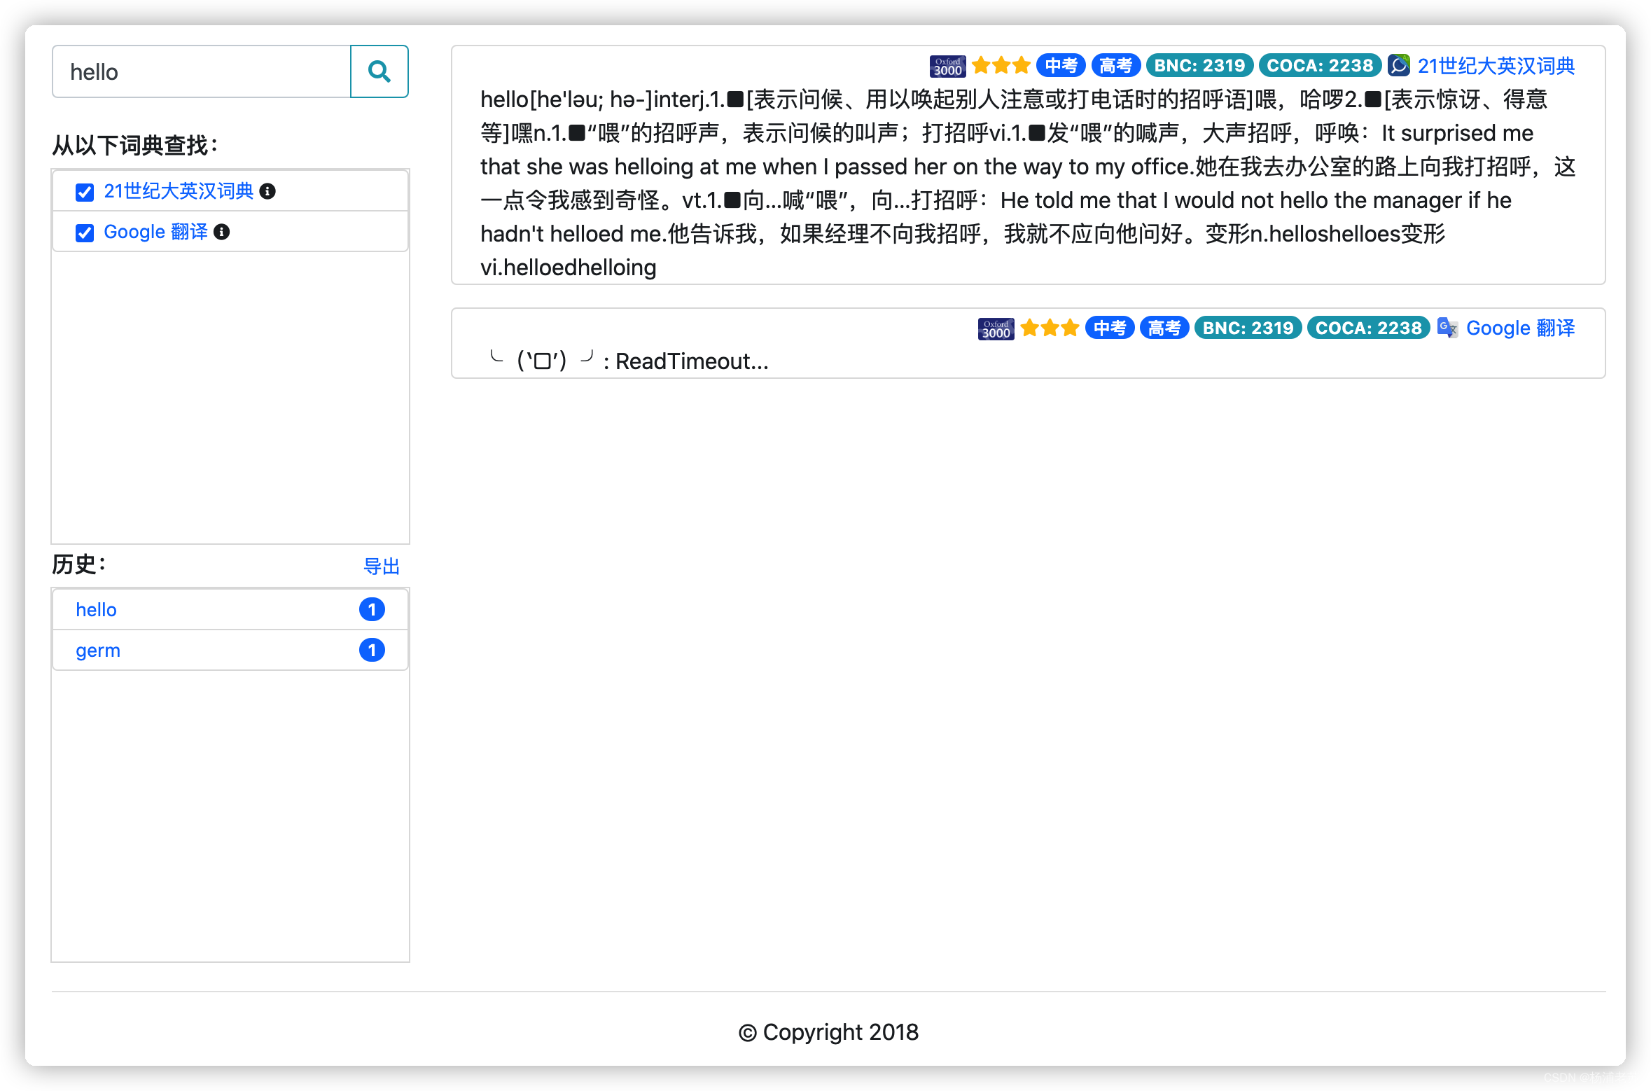Click 21世纪大英汉词典 title link in first result
Screen dimensions: 1651x1091
1496,66
